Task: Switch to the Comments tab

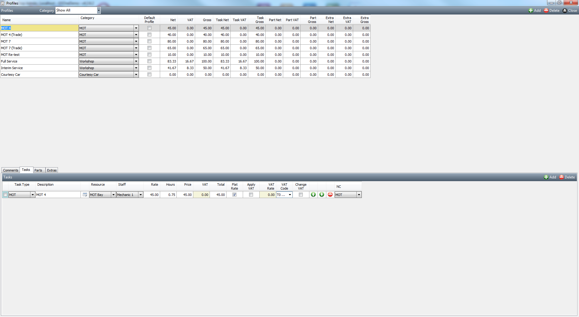Action: 11,170
